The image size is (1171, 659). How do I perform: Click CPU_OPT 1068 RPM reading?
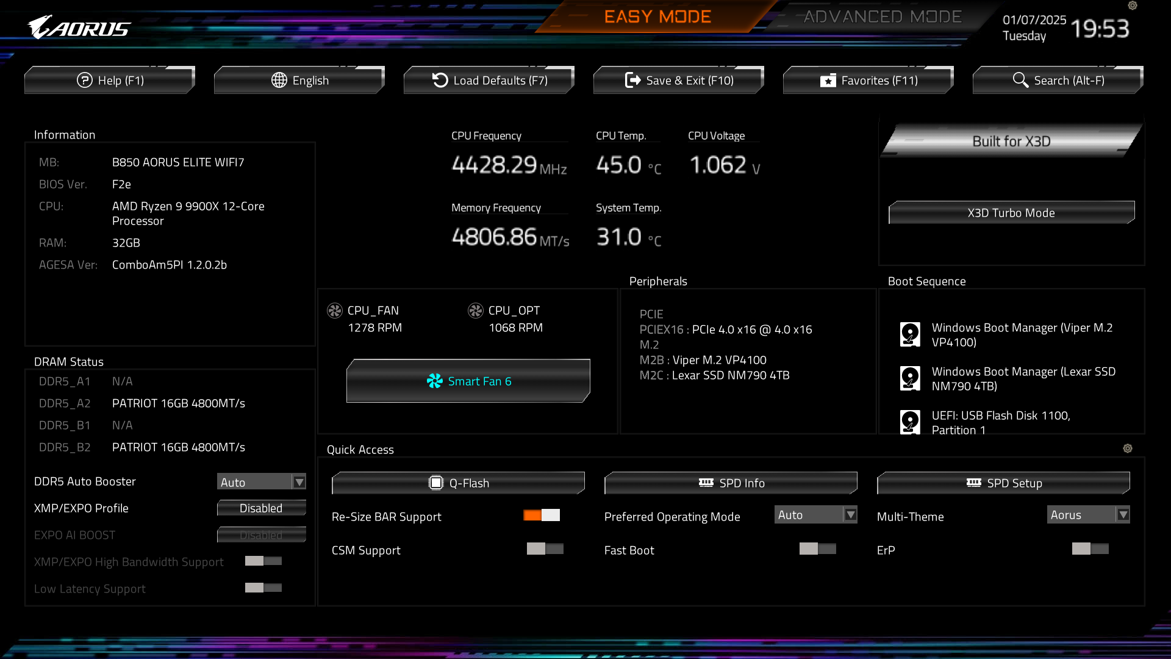pyautogui.click(x=516, y=328)
